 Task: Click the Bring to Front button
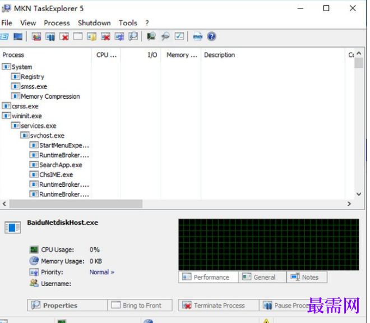coord(140,305)
